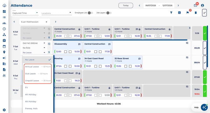The image size is (210, 113).
Task: Tick the checkbox before 15:00 in Disassembly
Action: [70, 52]
